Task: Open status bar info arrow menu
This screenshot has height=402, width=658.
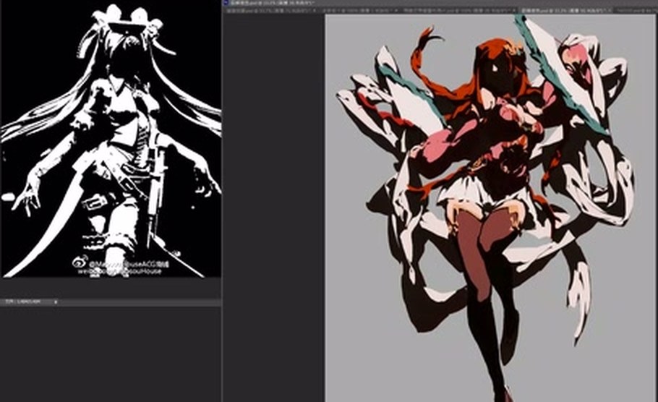Action: point(56,301)
